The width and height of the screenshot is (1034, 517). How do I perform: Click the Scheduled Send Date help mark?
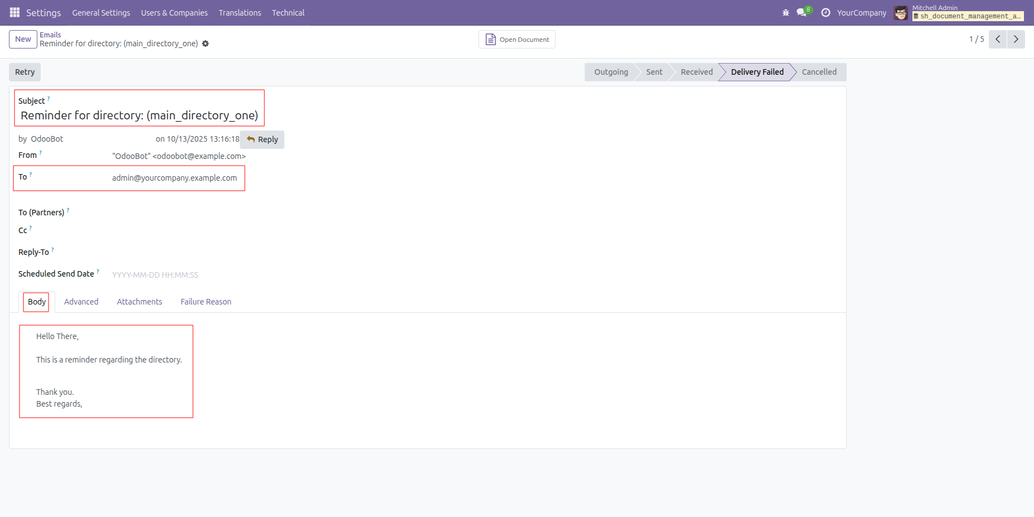click(98, 272)
